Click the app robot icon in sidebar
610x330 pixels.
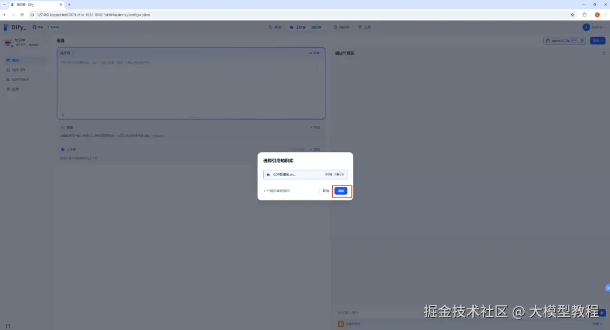tap(8, 42)
